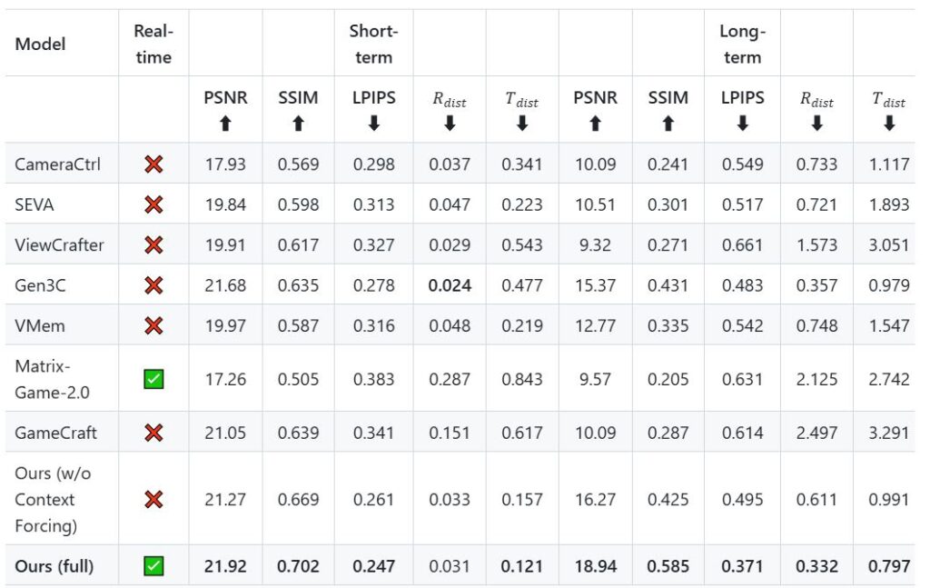Click the red X next to VMem
The image size is (930, 588).
point(153,325)
